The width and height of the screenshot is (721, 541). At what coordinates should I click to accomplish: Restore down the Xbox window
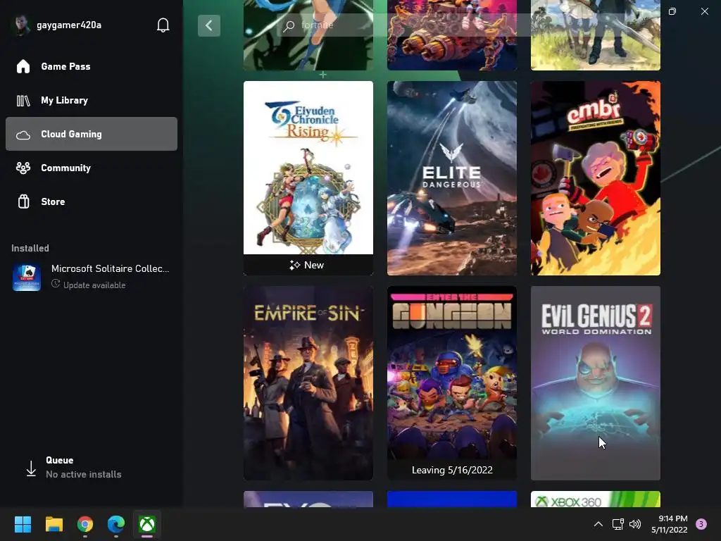tap(672, 11)
